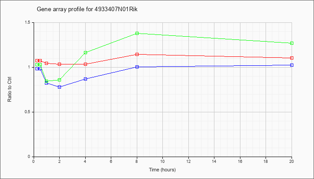Click the chart title 'Gene array profile for 4933407N01Rik'
The image size is (314, 179).
click(87, 9)
